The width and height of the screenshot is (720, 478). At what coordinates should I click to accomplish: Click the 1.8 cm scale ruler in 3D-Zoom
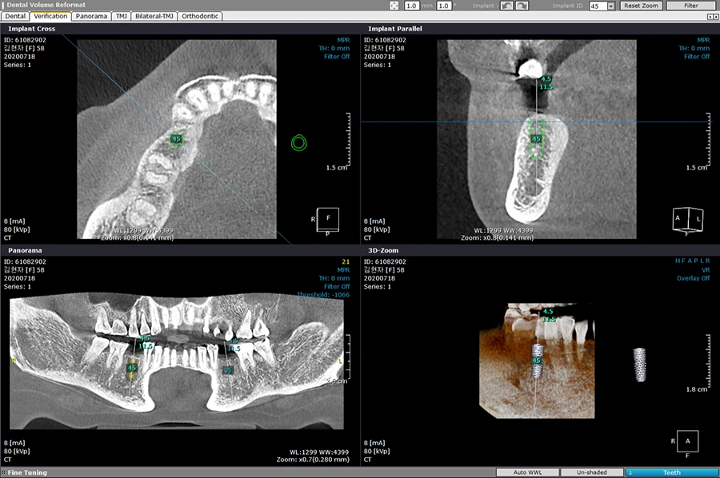click(x=708, y=360)
